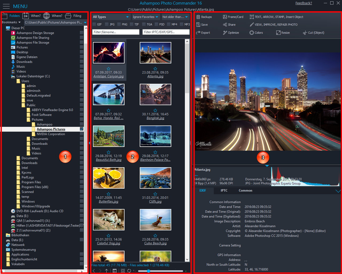
Task: Click the Backups database icon
Action: [x=198, y=17]
